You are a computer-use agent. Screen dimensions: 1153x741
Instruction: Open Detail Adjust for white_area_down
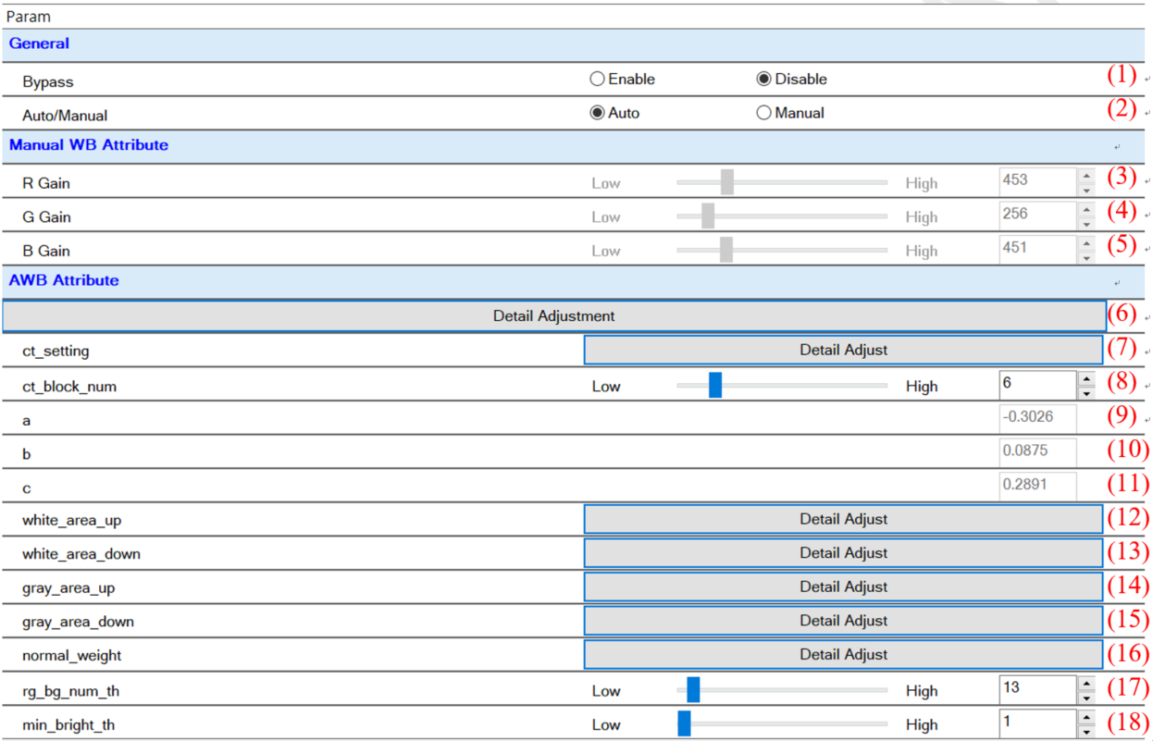click(843, 553)
